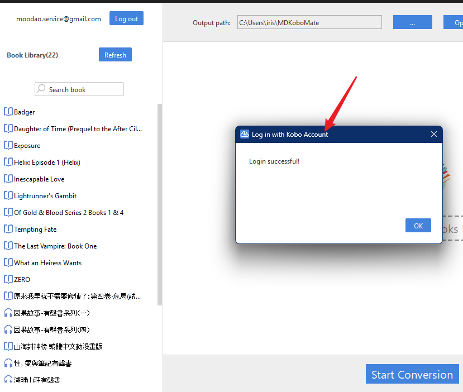Click the search magnifier icon
The width and height of the screenshot is (463, 392).
41,89
